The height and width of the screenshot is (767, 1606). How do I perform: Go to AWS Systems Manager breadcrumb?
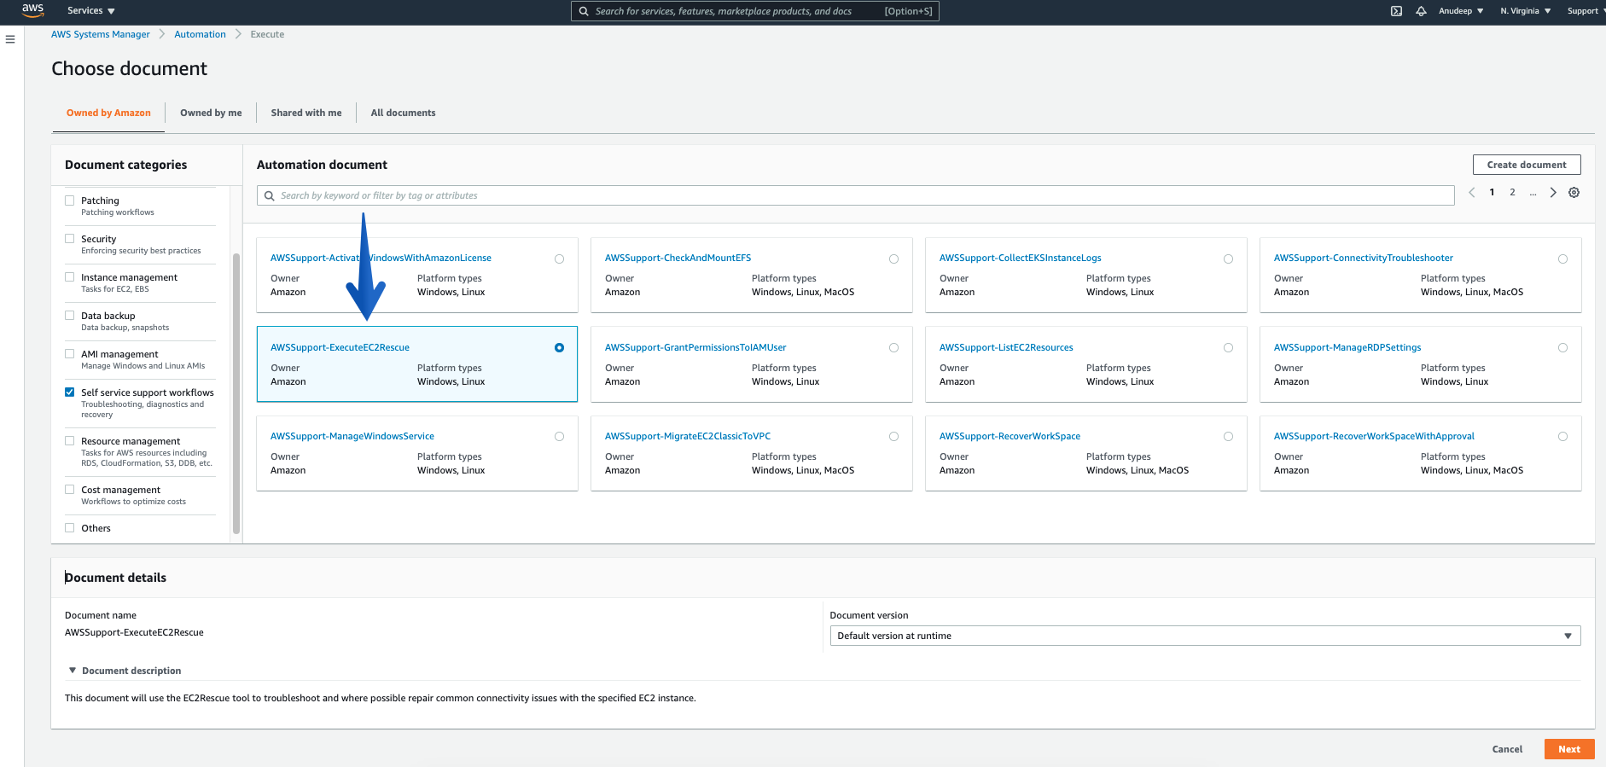point(101,34)
